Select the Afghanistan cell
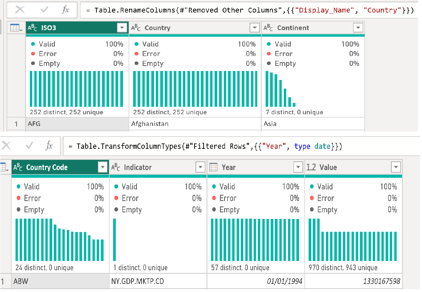422x292 pixels. [x=195, y=124]
